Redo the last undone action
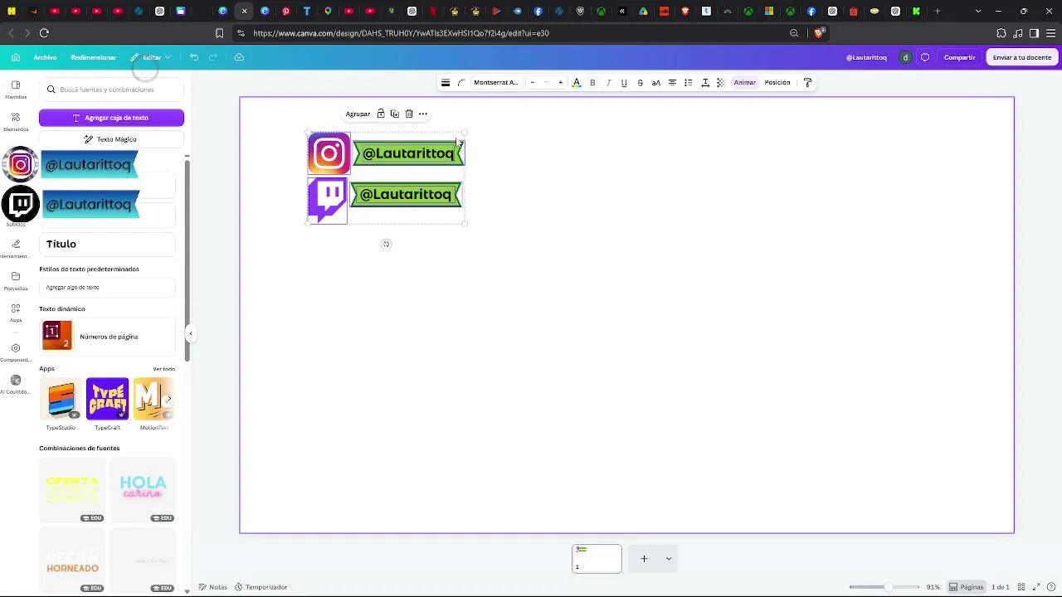Screen dimensions: 1062x597 coord(213,57)
